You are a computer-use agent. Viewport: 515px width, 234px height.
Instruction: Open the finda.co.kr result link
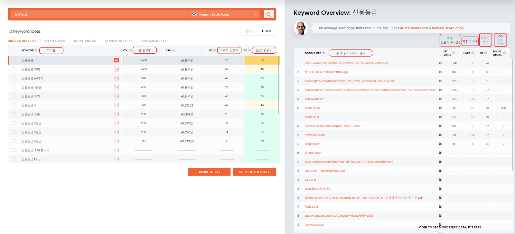click(311, 207)
